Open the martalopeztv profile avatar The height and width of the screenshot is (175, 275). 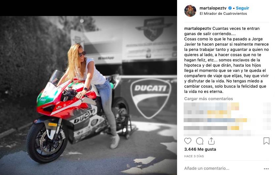(190, 11)
